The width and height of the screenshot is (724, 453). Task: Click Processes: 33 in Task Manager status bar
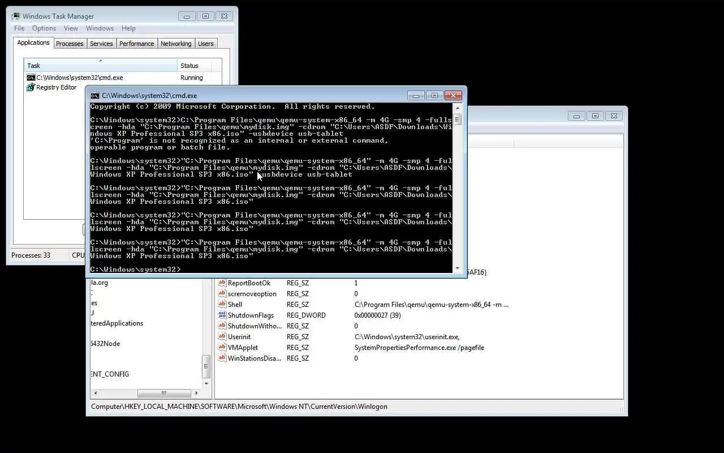click(31, 255)
